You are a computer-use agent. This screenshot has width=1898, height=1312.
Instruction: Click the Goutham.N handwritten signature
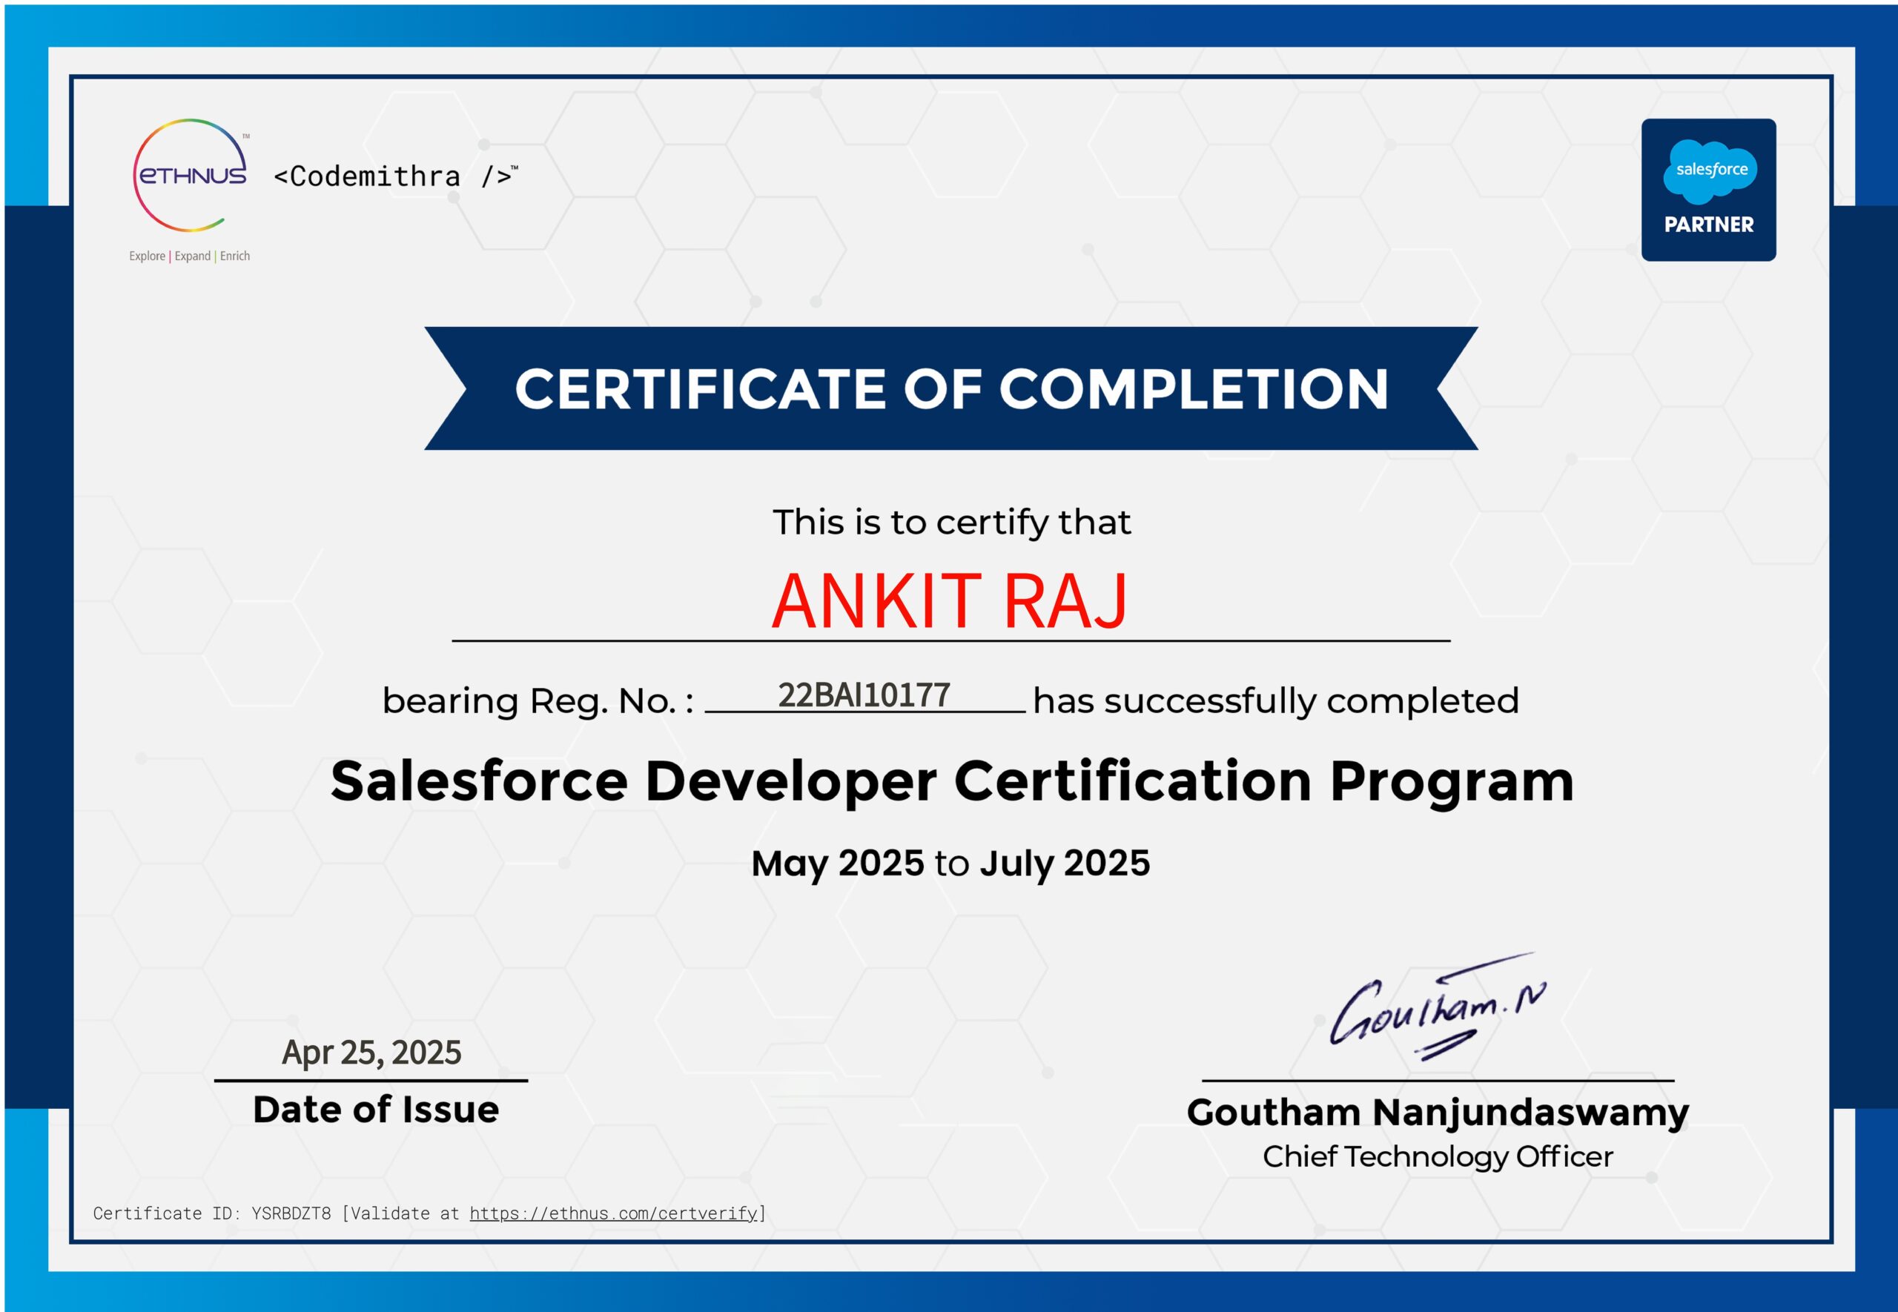coord(1438,1008)
